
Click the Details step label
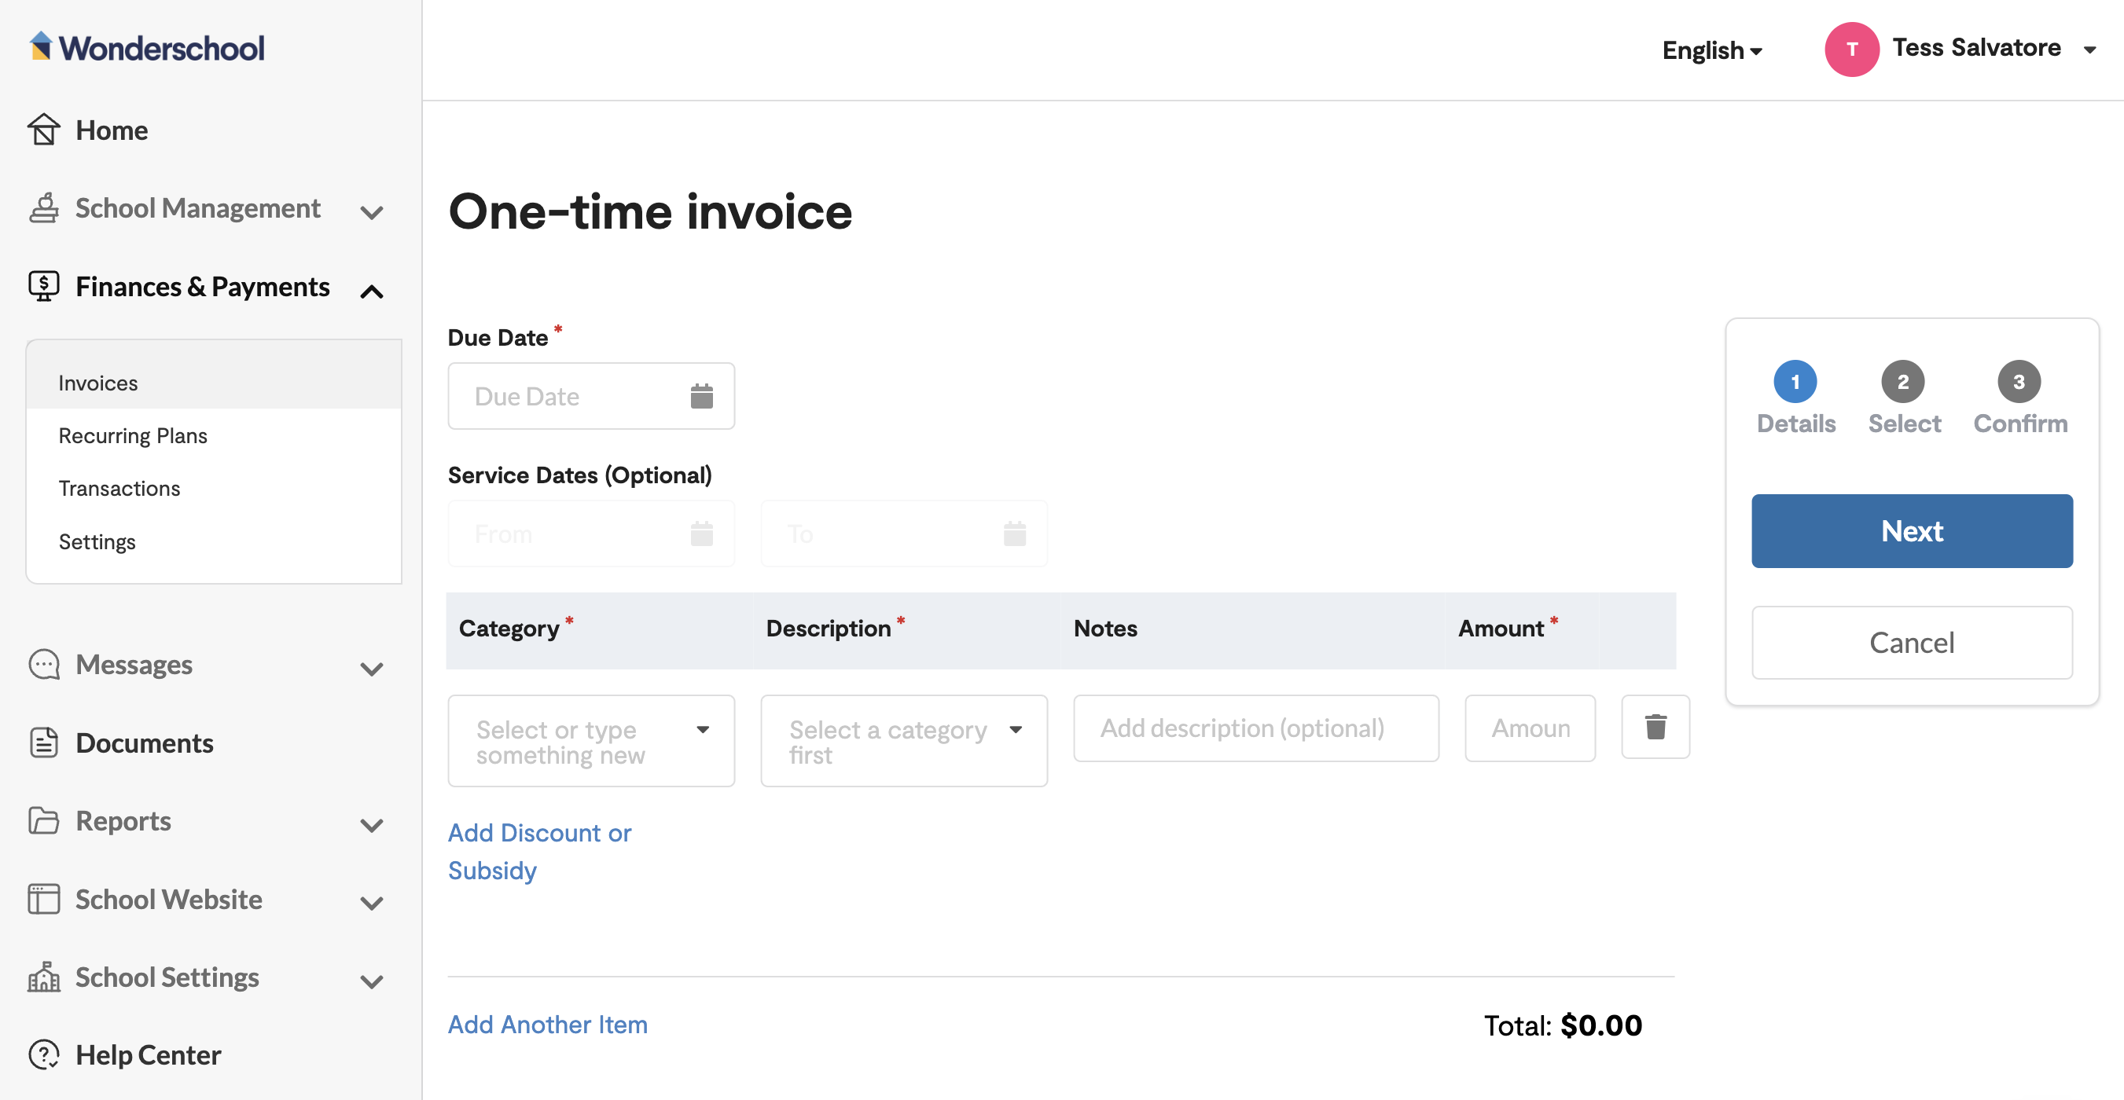point(1796,423)
